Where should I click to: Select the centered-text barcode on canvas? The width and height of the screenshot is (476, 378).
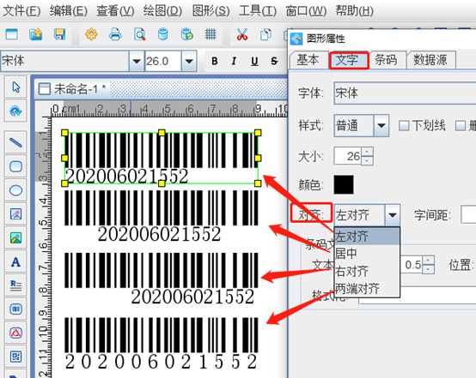tap(162, 216)
